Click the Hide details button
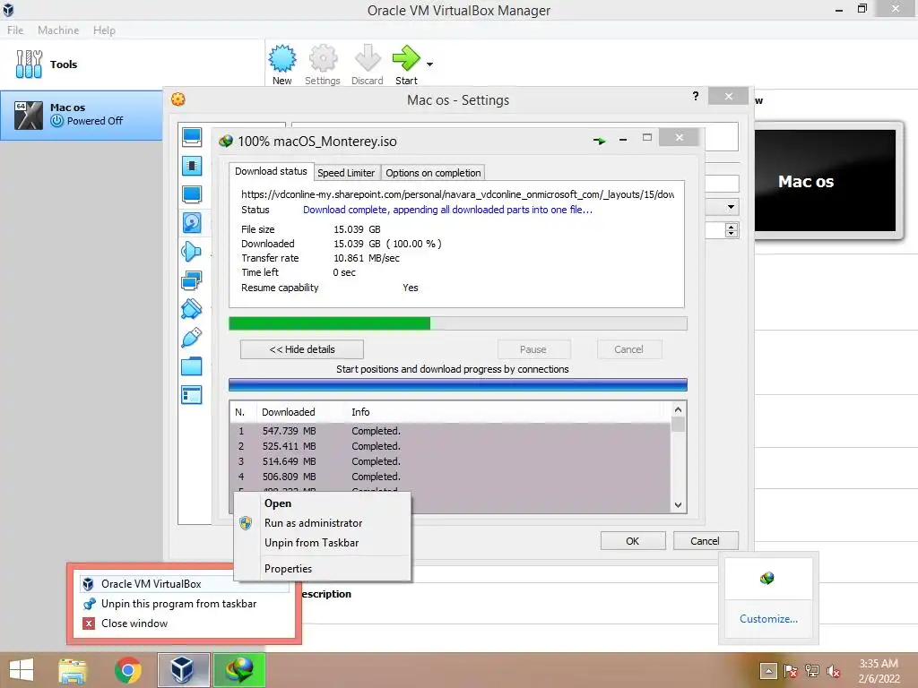Screen dimensions: 918x688 coord(302,349)
